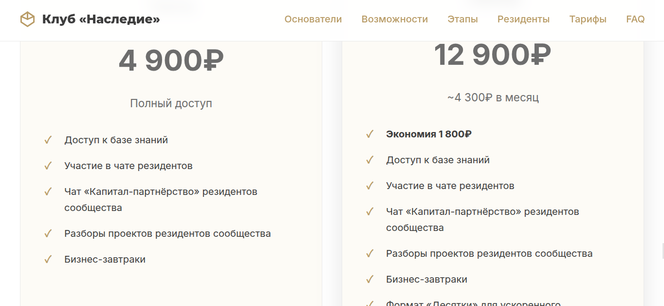Click the checkmark beside Участие в чате резидентов in the 12 900₽ card

369,186
